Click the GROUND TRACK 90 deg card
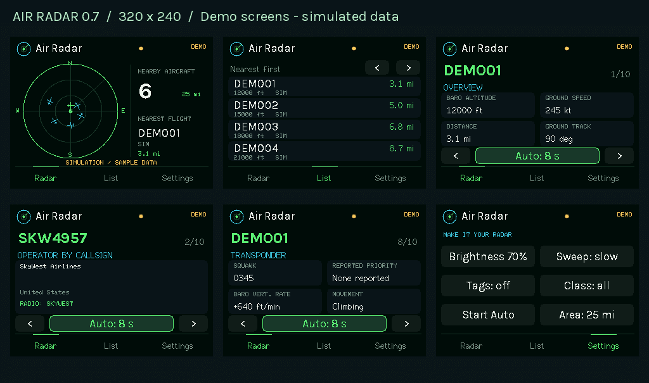Viewport: 649px width, 383px height. click(x=587, y=134)
